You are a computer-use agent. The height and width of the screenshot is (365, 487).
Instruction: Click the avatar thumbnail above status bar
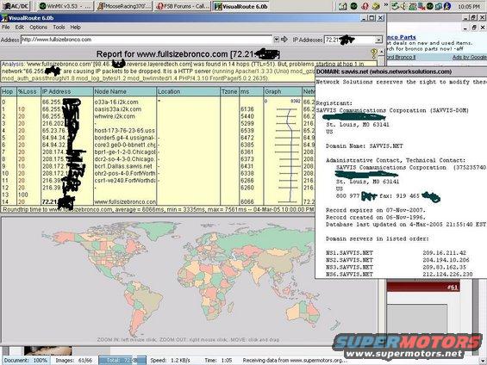pos(47,350)
